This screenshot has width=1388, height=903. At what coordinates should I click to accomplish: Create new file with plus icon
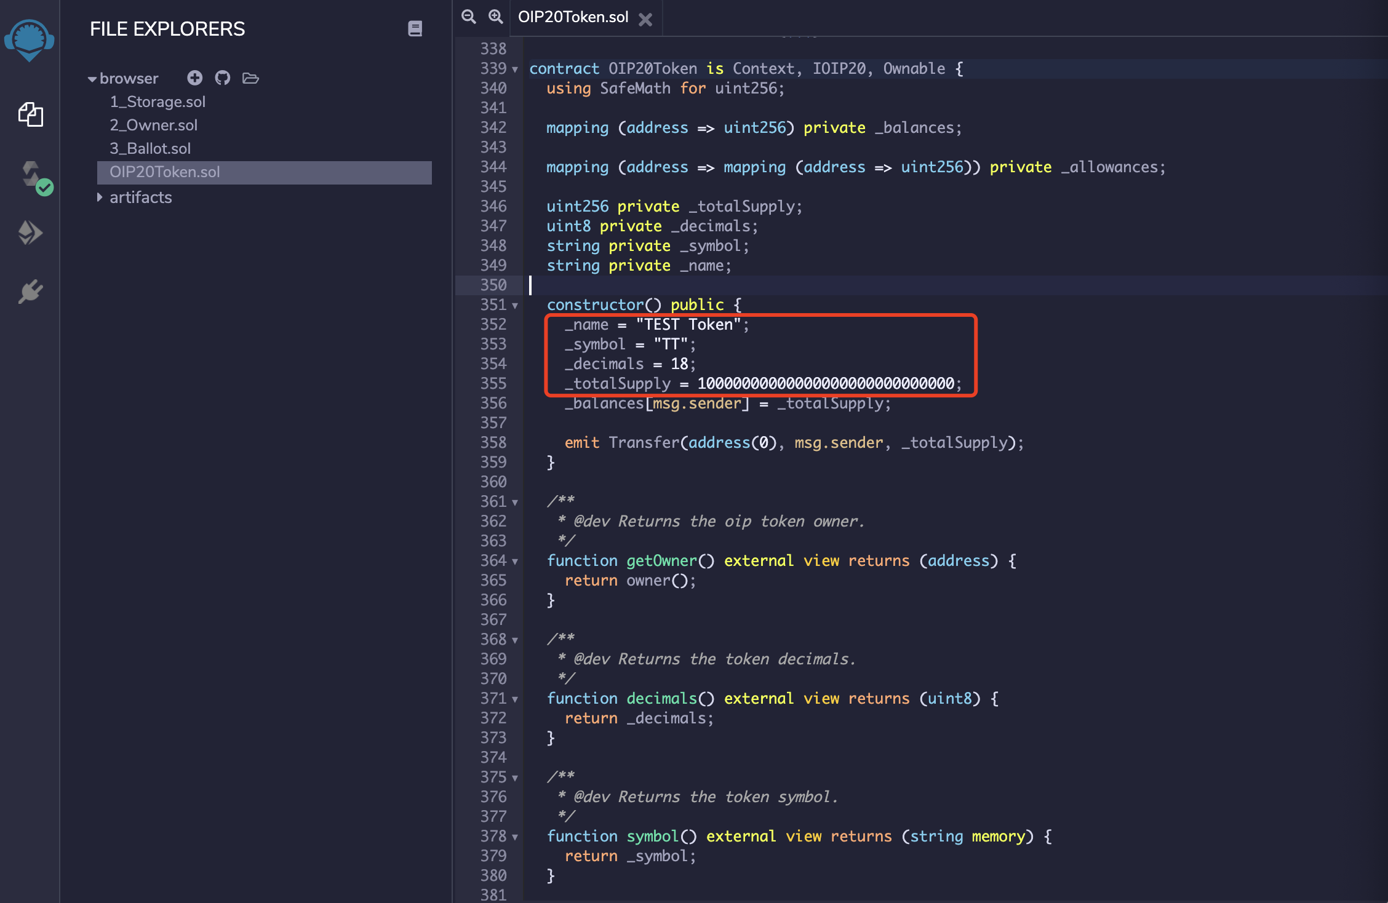point(194,78)
